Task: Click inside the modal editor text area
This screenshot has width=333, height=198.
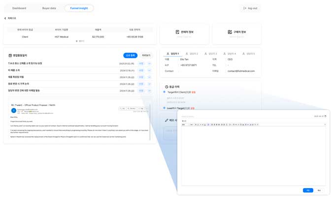Action: [253, 156]
